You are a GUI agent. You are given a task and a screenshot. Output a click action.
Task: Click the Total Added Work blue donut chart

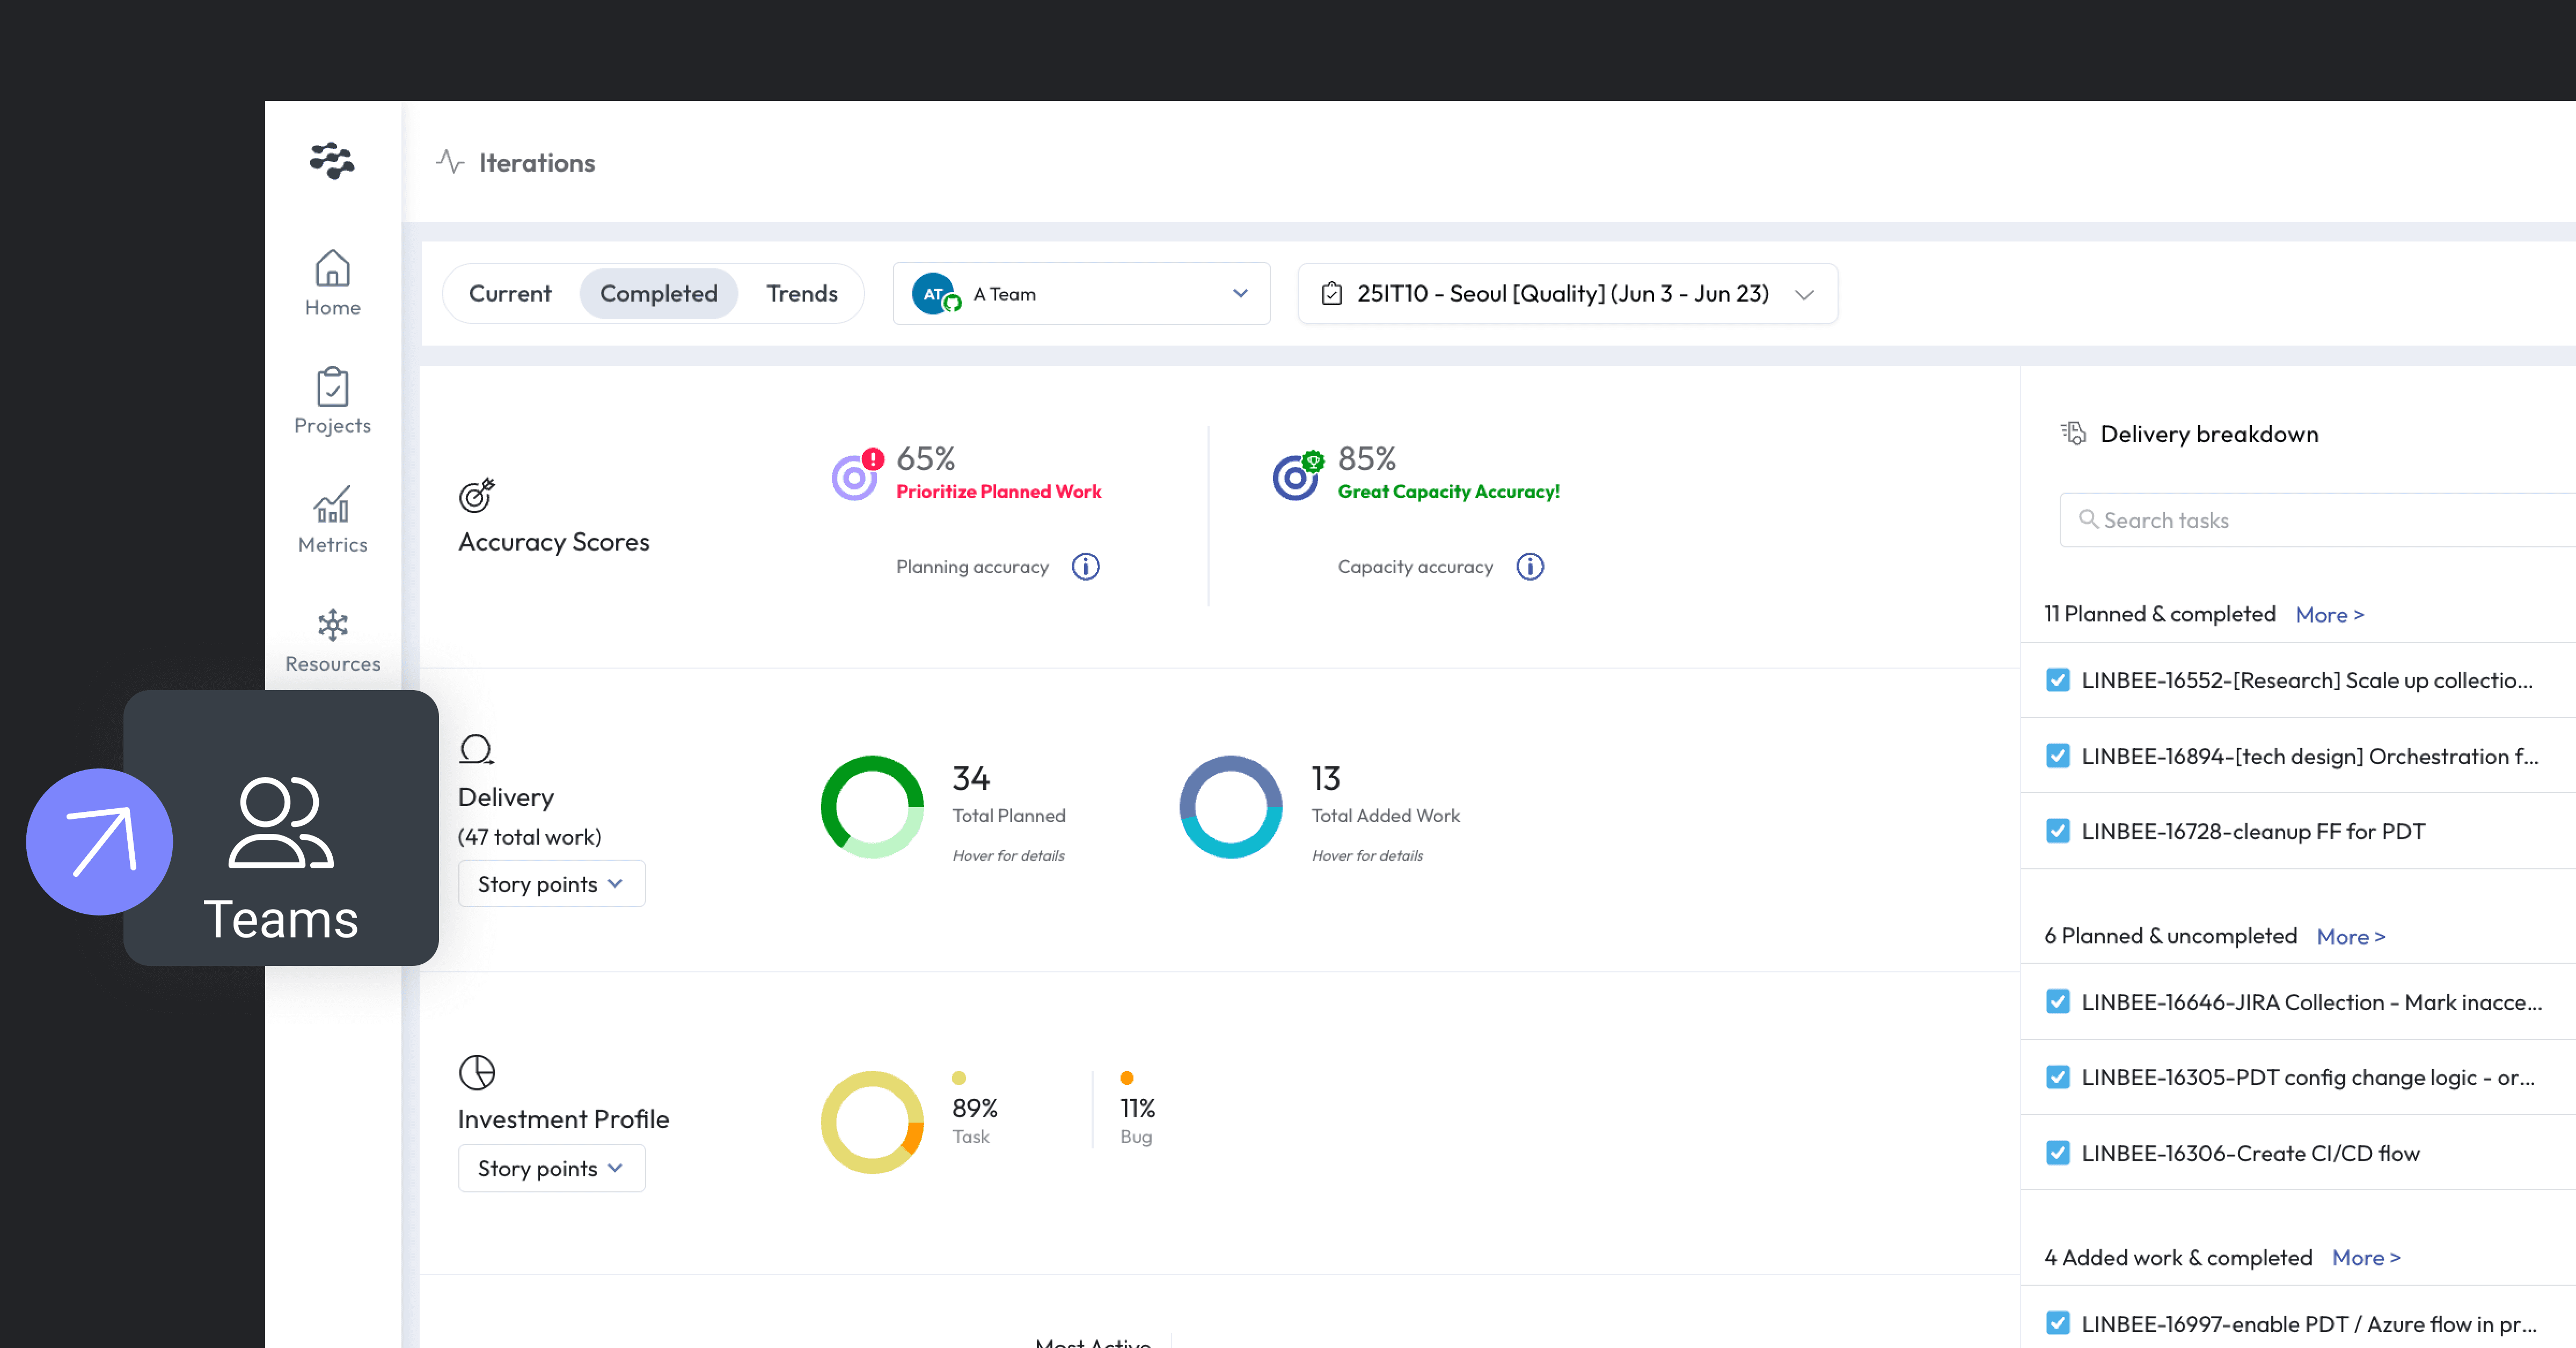1230,807
